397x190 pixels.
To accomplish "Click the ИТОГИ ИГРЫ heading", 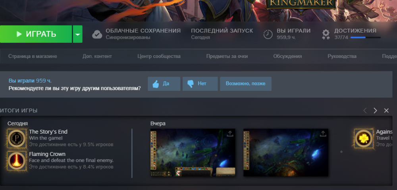I will point(19,111).
